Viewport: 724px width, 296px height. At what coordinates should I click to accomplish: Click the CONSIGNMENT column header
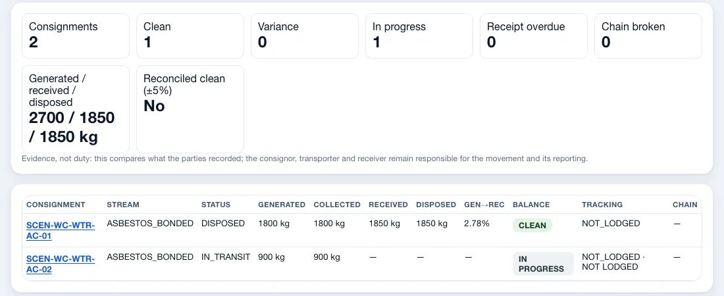[x=56, y=205]
